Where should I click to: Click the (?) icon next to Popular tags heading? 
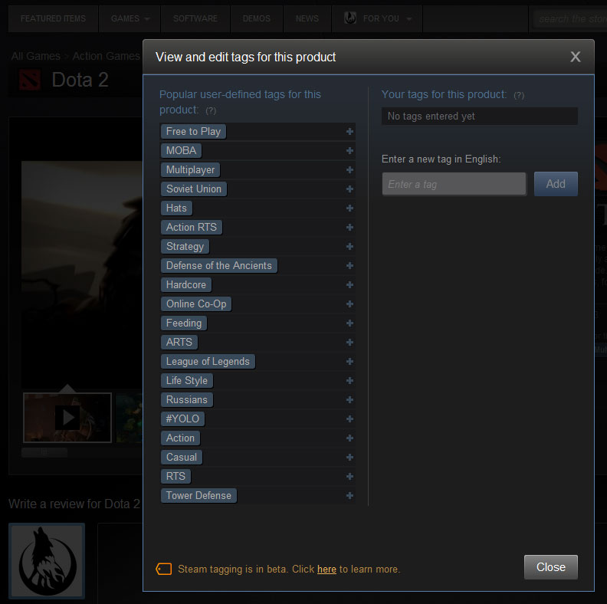coord(211,110)
